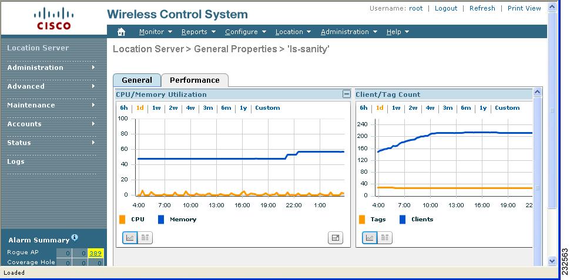Click the Refresh link

click(482, 8)
